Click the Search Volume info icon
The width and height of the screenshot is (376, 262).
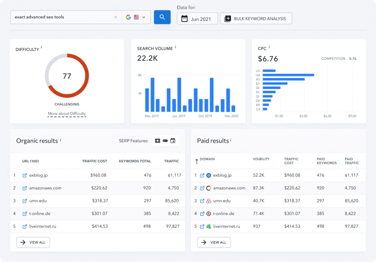[176, 47]
